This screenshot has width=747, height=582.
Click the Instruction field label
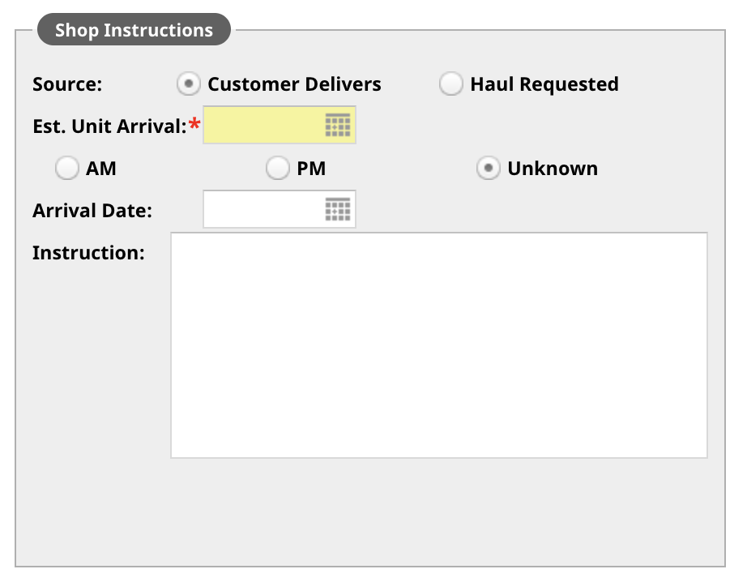pos(88,253)
